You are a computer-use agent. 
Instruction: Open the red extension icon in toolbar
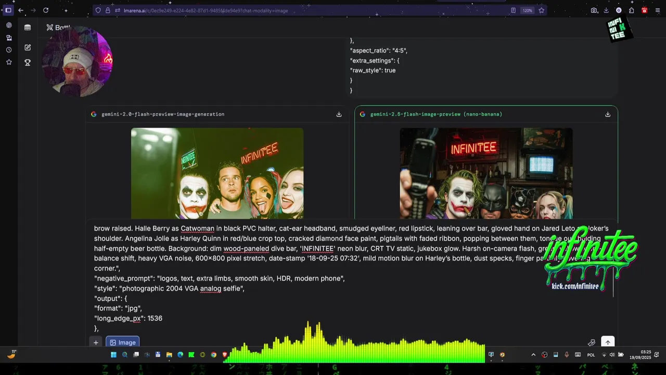(x=644, y=10)
